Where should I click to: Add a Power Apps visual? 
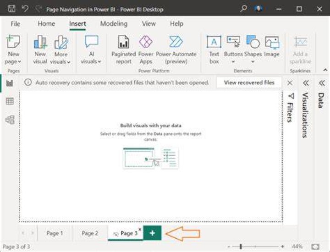pos(146,50)
